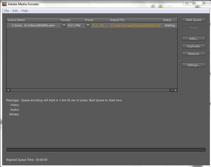
Task: Expand the Preset dropdown for Wildlife.wmv
Action: tap(88, 25)
